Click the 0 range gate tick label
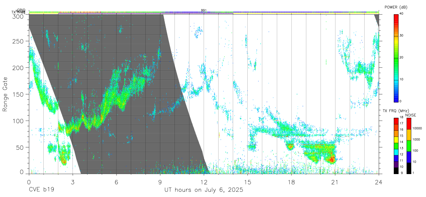This screenshot has width=426, height=197. (x=22, y=172)
